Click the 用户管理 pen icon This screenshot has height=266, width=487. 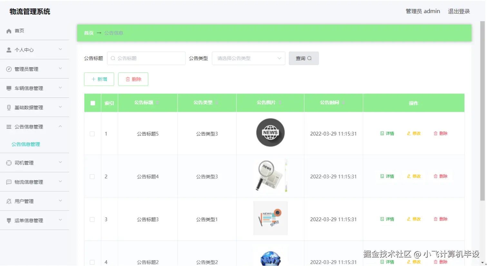tap(9, 201)
